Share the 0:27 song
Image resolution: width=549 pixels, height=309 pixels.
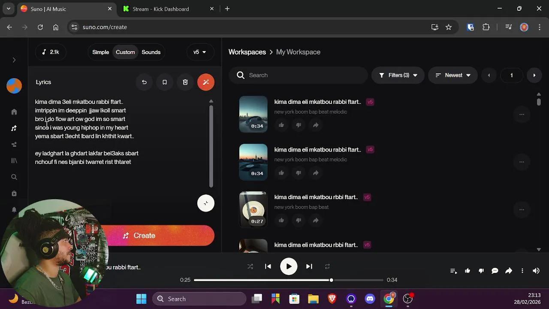coord(316,220)
